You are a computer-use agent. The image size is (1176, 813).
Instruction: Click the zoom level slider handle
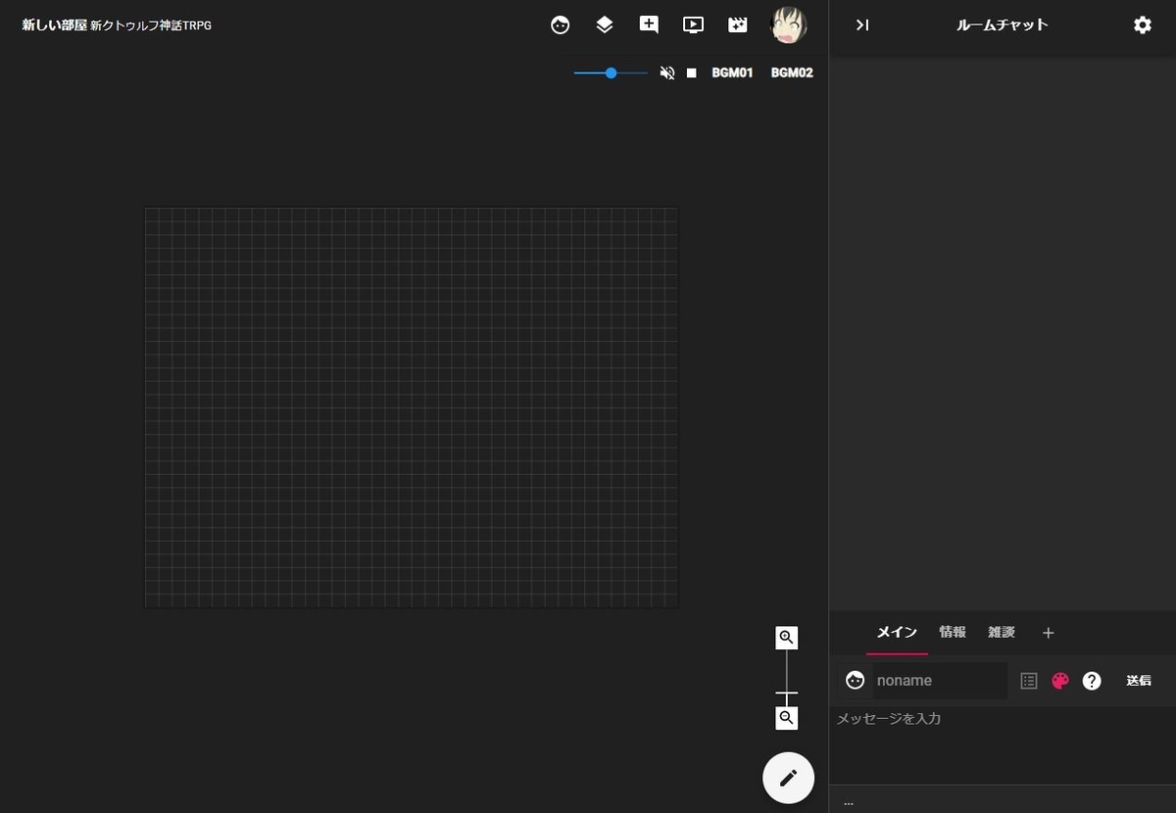pos(786,693)
